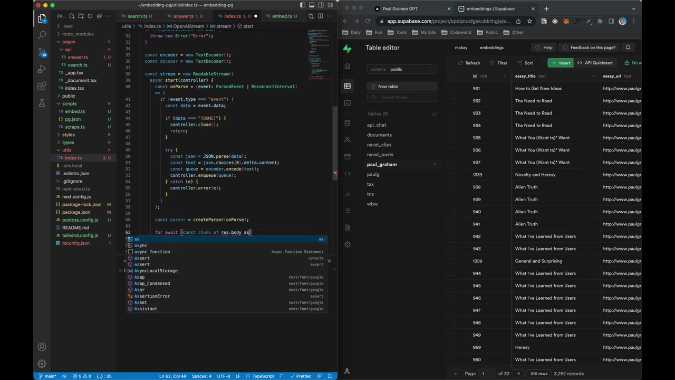This screenshot has height=380, width=675.
Task: Click Filter button in table toolbar
Action: point(498,63)
